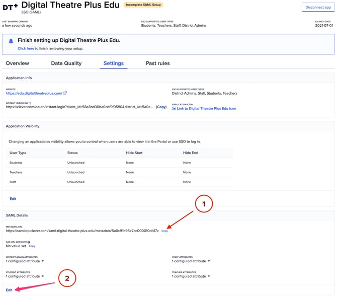Click the Disconnect app button
Image resolution: width=337 pixels, height=297 pixels.
[x=318, y=8]
